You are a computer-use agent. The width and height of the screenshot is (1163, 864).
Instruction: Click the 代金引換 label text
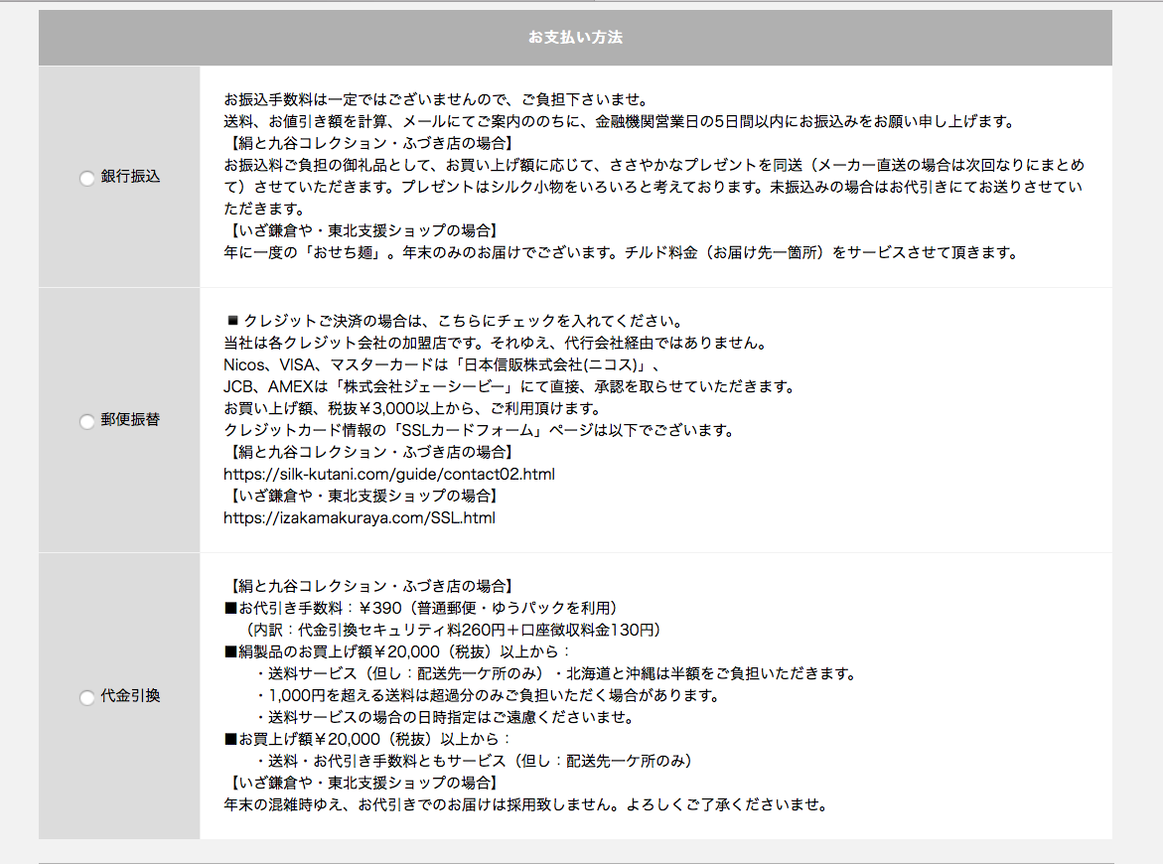coord(130,696)
